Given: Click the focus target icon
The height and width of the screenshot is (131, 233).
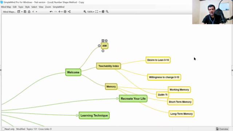Looking at the screenshot, I should [103, 12].
